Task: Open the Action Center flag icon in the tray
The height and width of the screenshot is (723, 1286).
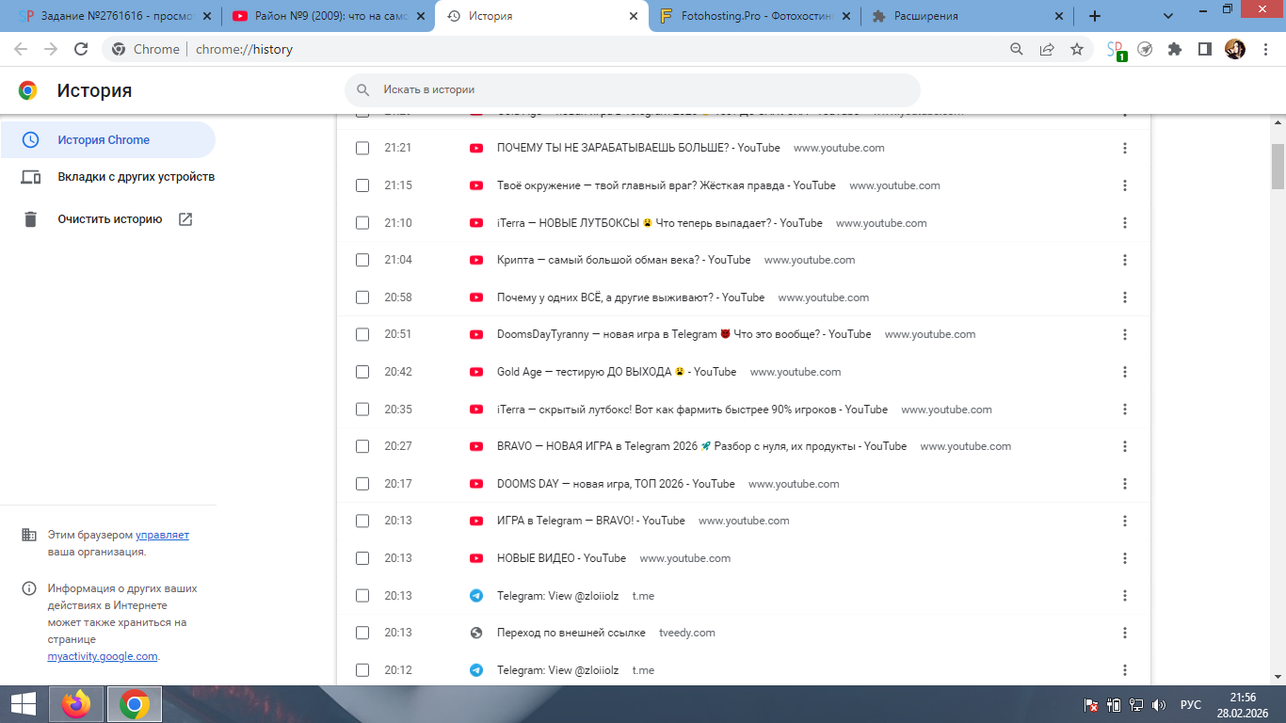Action: [x=1091, y=704]
